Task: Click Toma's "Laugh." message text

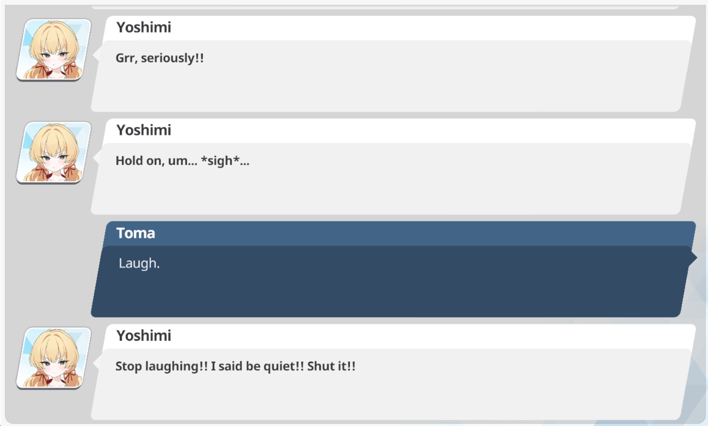Action: click(x=139, y=263)
